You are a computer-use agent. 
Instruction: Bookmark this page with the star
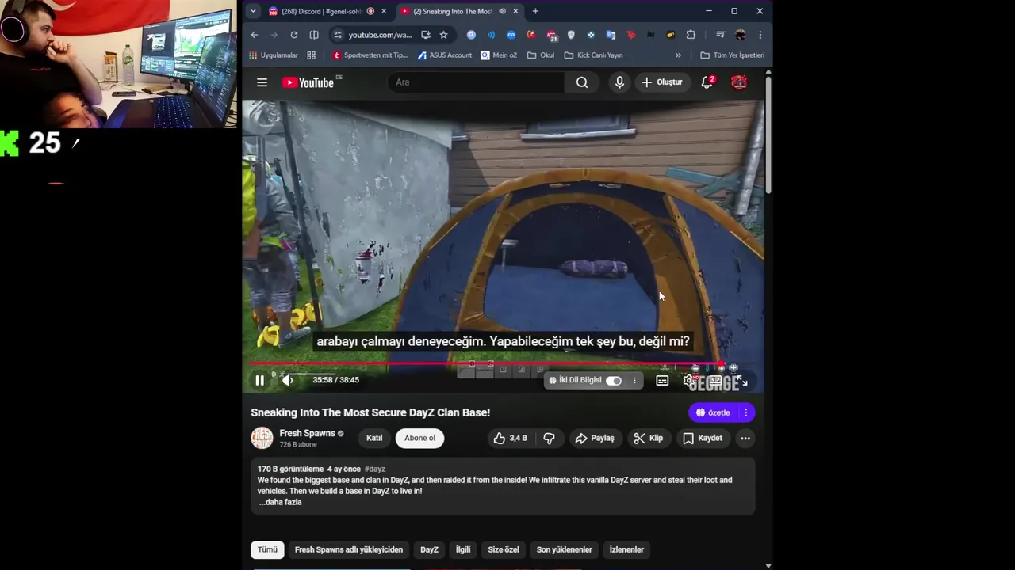[443, 35]
